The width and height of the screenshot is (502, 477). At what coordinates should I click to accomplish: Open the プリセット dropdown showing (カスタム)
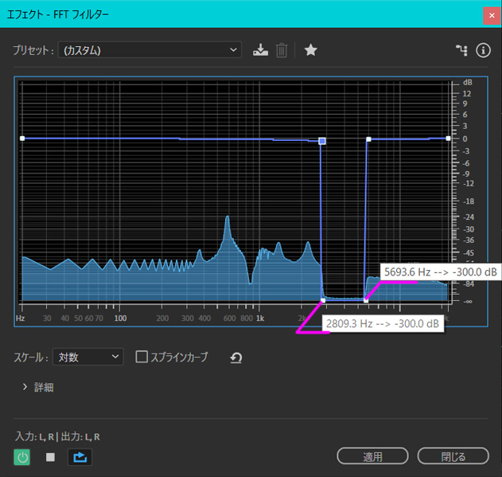tap(149, 50)
